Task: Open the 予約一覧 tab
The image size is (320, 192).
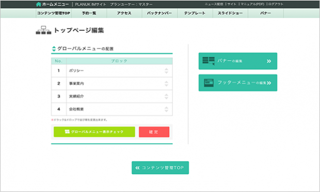Action: pyautogui.click(x=89, y=13)
